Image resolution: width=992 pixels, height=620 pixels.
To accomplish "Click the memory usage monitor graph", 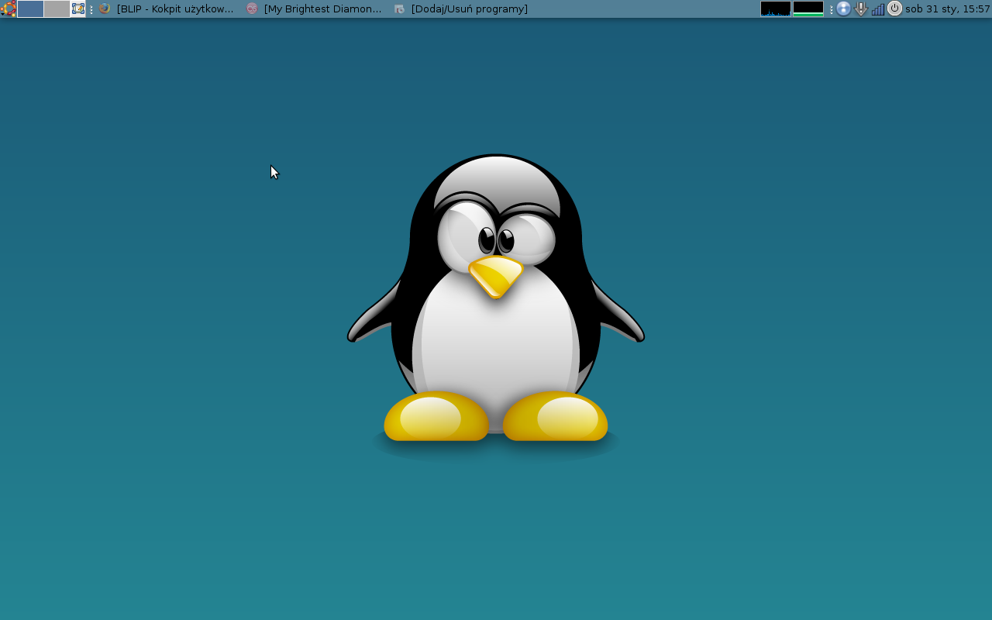I will click(x=808, y=9).
